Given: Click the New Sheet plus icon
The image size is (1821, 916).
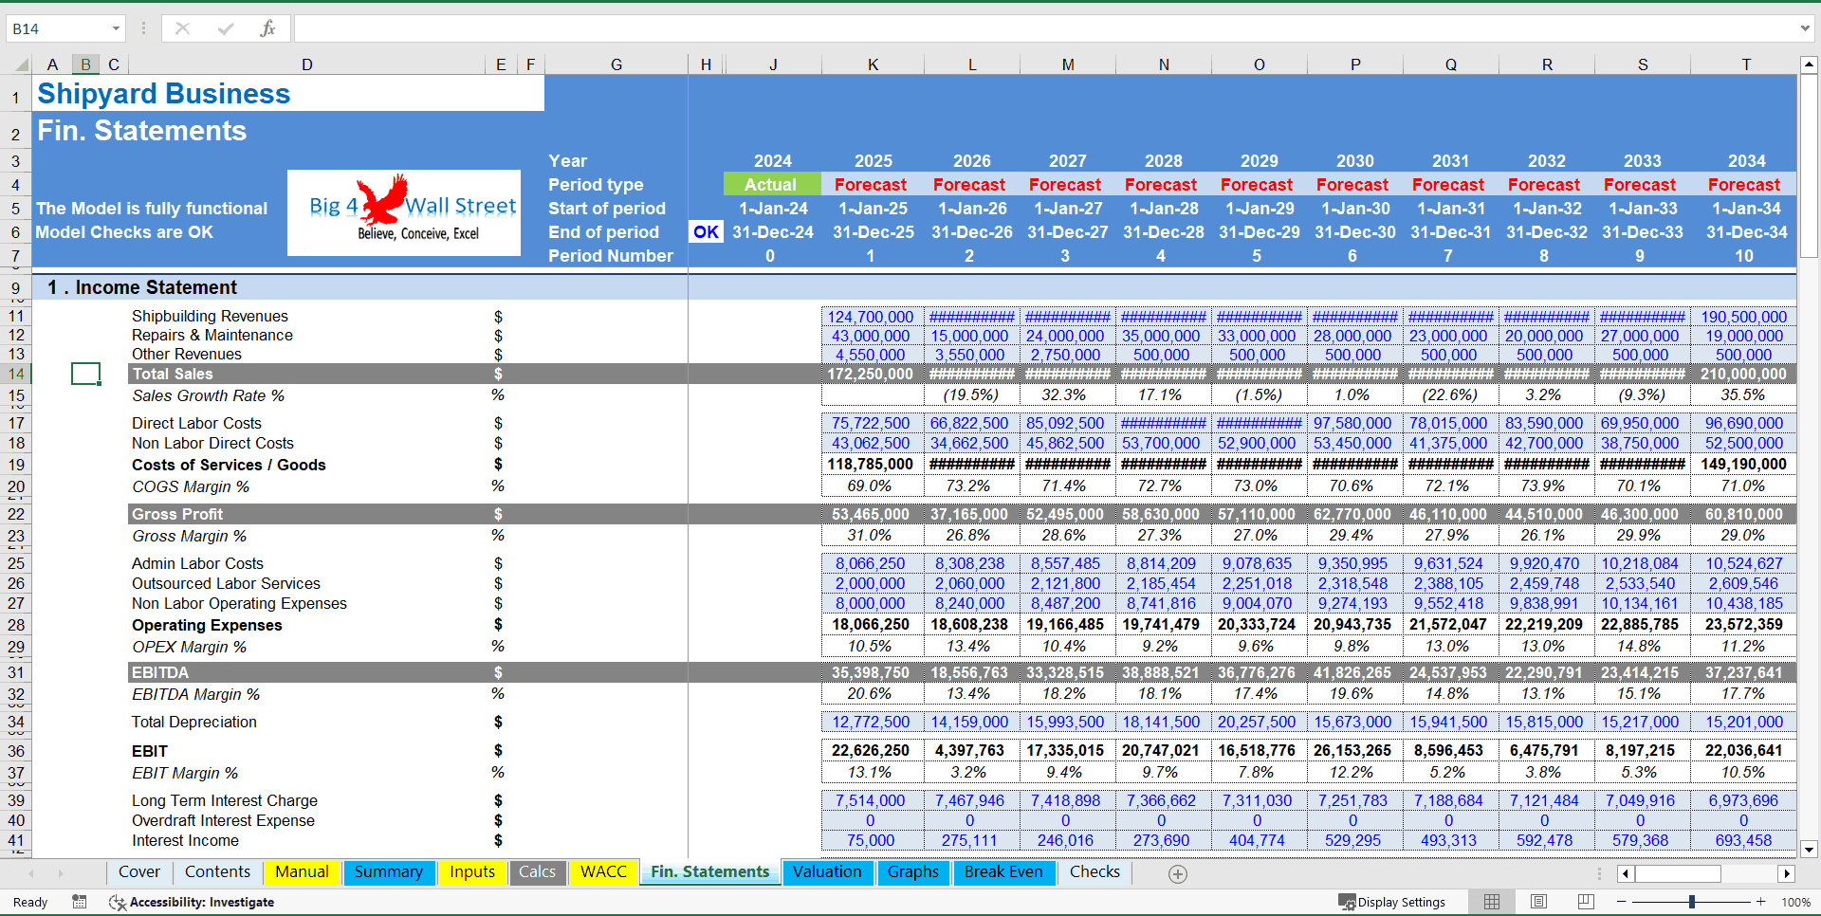Looking at the screenshot, I should pos(1178,874).
